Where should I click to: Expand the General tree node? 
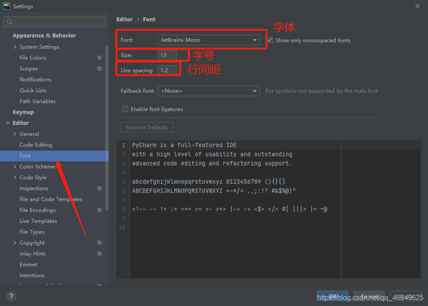click(x=15, y=134)
